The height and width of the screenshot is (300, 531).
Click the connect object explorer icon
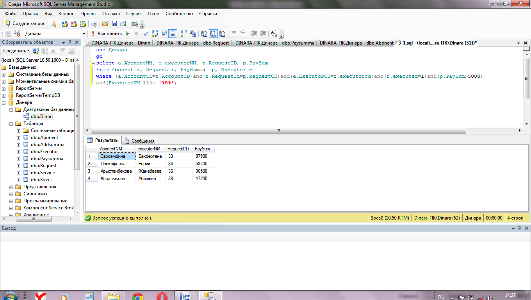pyautogui.click(x=36, y=51)
